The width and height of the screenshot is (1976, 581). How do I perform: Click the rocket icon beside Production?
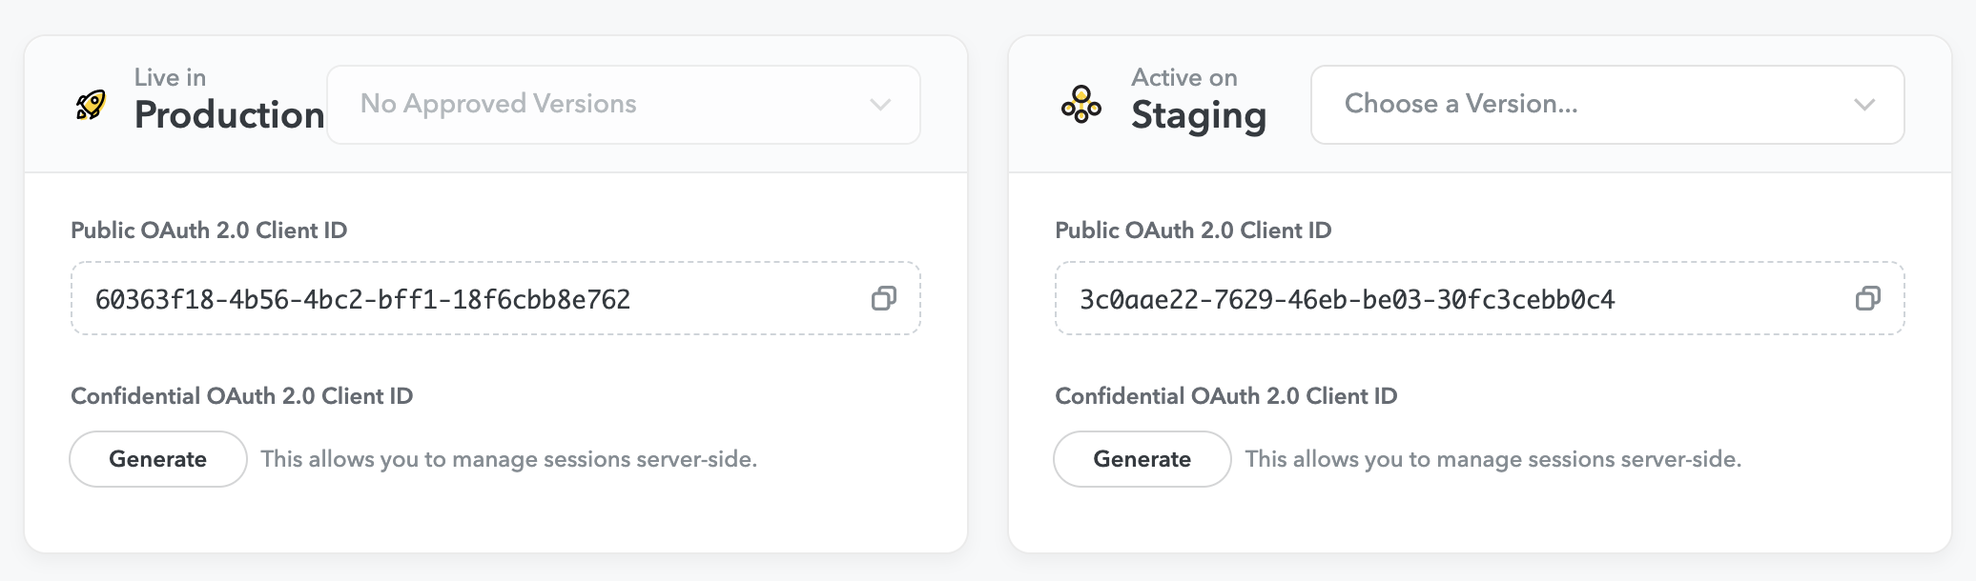coord(91,105)
